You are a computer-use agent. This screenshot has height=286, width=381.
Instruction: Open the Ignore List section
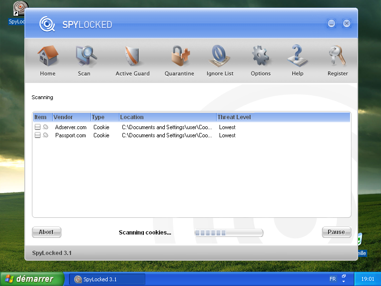pyautogui.click(x=220, y=61)
